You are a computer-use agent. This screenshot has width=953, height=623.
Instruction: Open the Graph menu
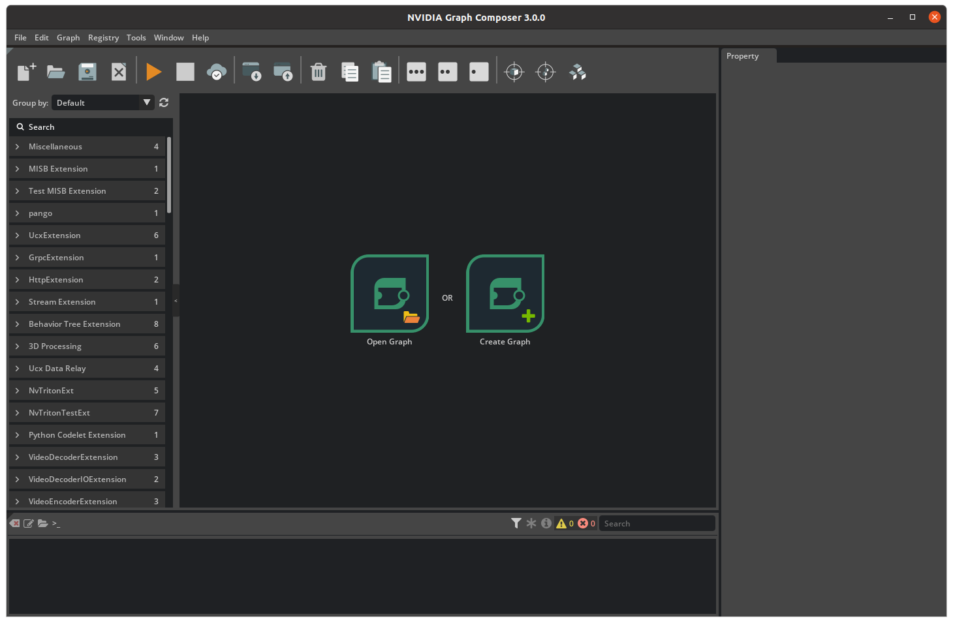coord(68,37)
